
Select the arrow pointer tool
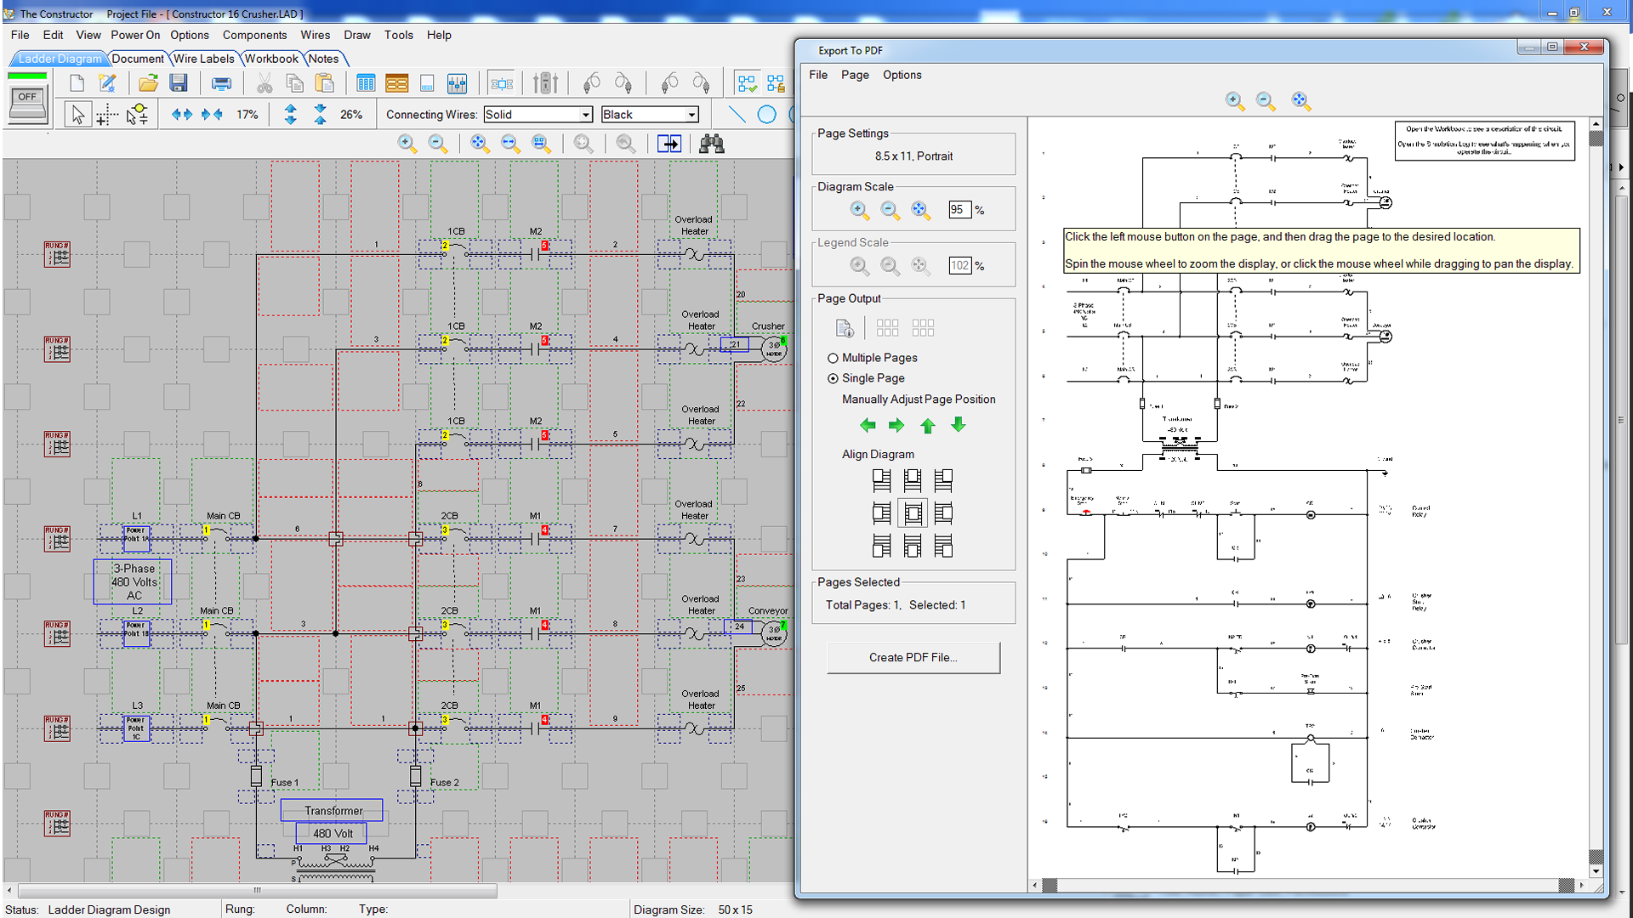click(x=77, y=115)
